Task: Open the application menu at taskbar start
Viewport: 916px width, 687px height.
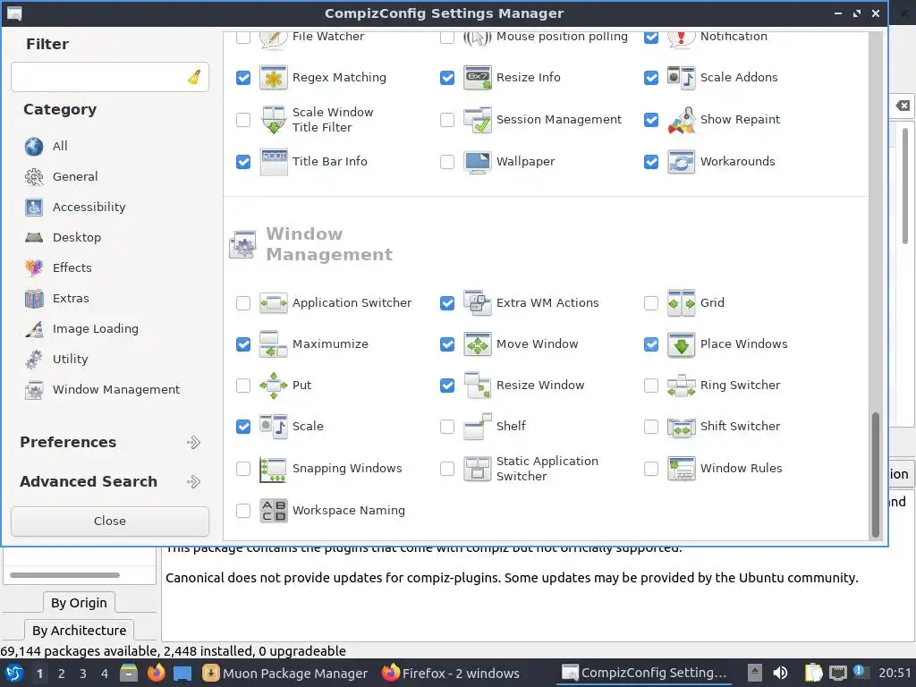Action: 14,673
